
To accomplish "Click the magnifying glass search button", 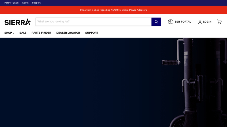I will point(156,22).
